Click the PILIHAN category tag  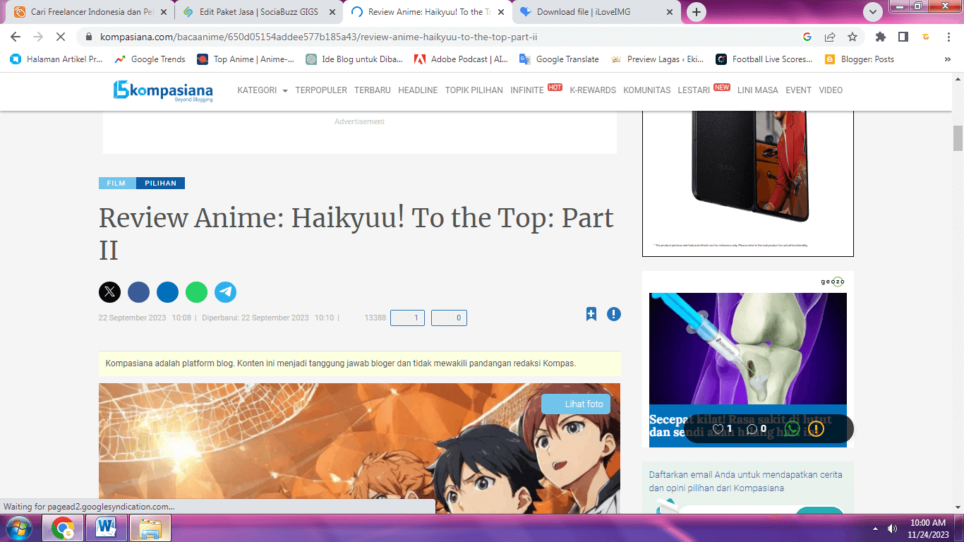[161, 183]
